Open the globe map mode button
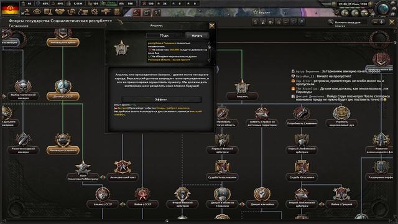 point(383,9)
